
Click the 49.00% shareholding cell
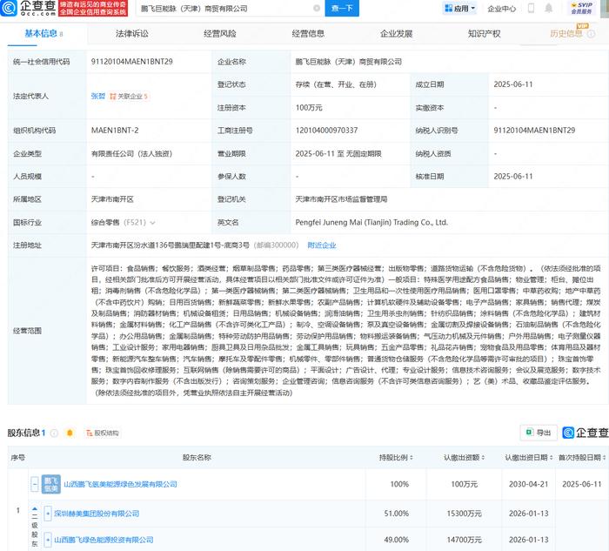(x=396, y=541)
